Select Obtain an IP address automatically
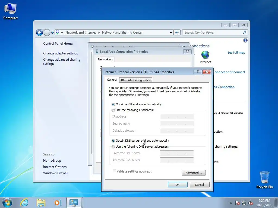The width and height of the screenshot is (278, 208). (136, 104)
